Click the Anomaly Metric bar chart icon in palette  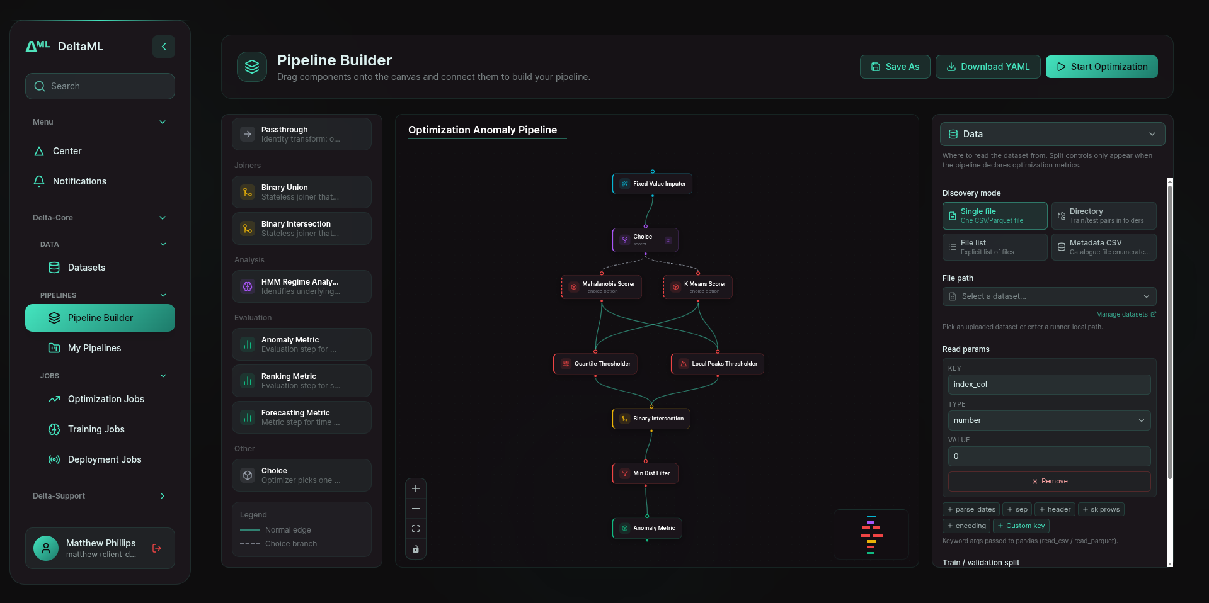pyautogui.click(x=248, y=344)
